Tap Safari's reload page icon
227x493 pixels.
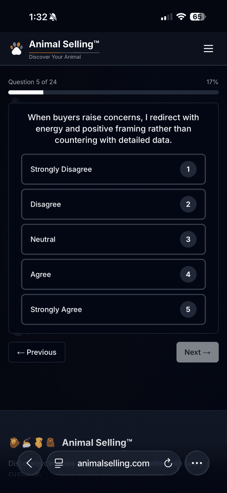coord(168,463)
